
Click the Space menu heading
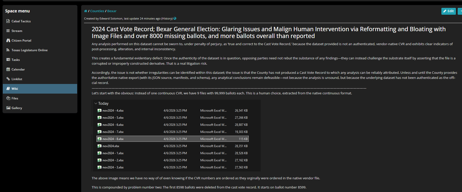point(17,11)
